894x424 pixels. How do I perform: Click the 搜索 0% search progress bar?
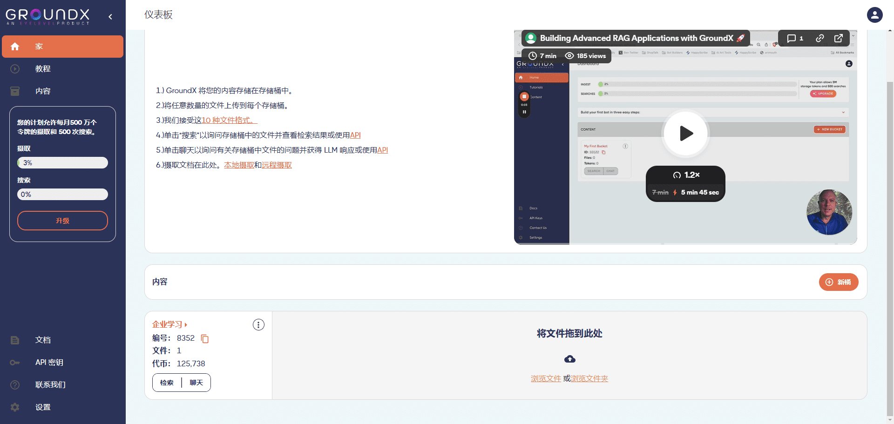(62, 195)
